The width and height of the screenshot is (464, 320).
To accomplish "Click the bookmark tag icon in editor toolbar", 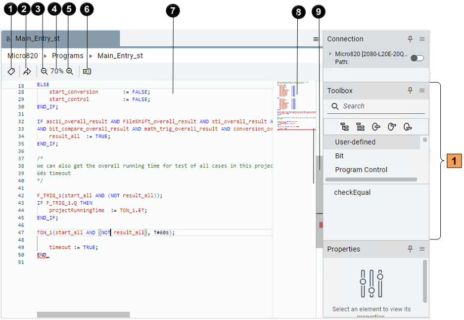I will (x=11, y=71).
